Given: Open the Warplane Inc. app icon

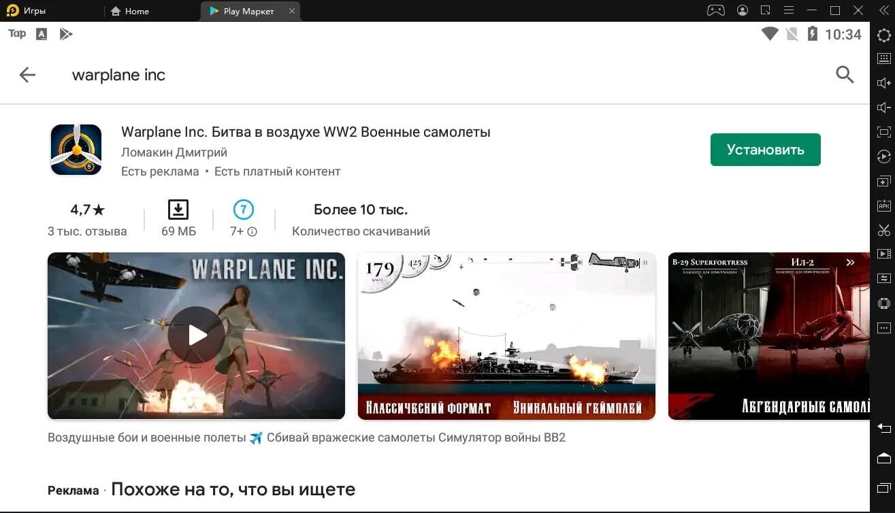Looking at the screenshot, I should coord(76,150).
